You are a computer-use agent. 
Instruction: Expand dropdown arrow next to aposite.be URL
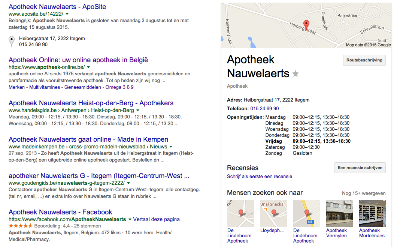[x=67, y=14]
